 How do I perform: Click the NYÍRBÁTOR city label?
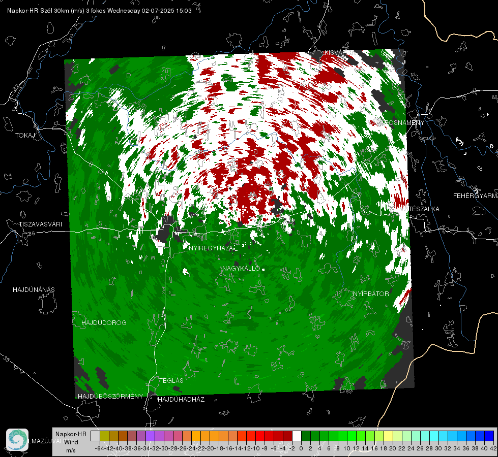coord(371,293)
